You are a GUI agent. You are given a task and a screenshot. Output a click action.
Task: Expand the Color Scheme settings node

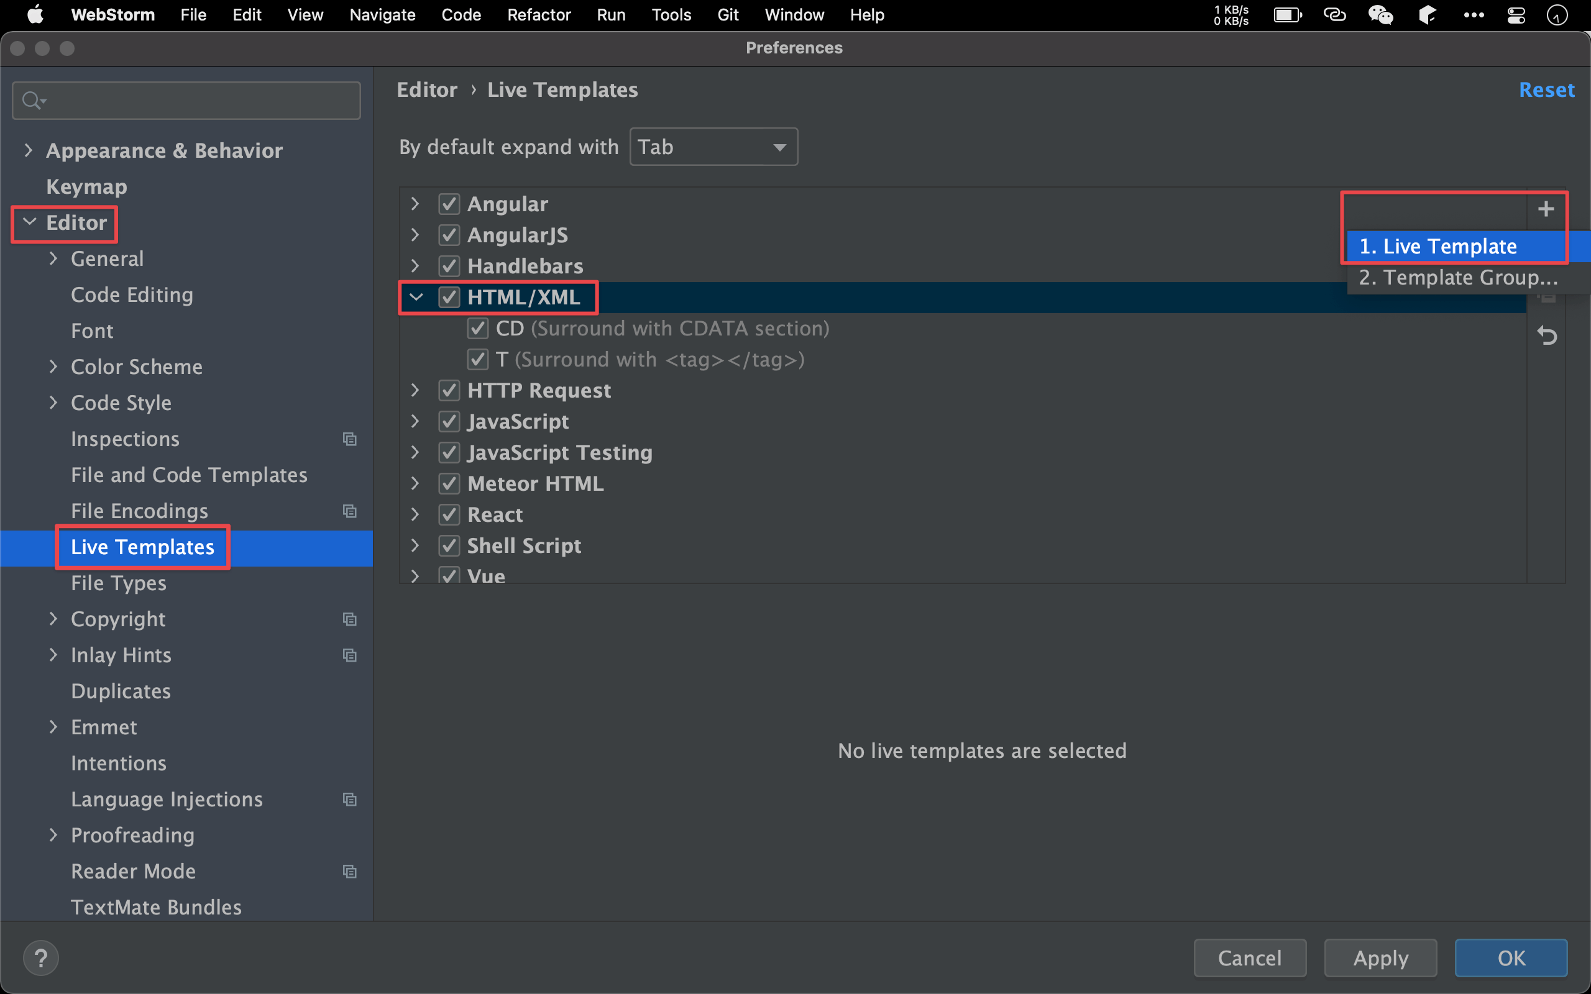pyautogui.click(x=53, y=367)
